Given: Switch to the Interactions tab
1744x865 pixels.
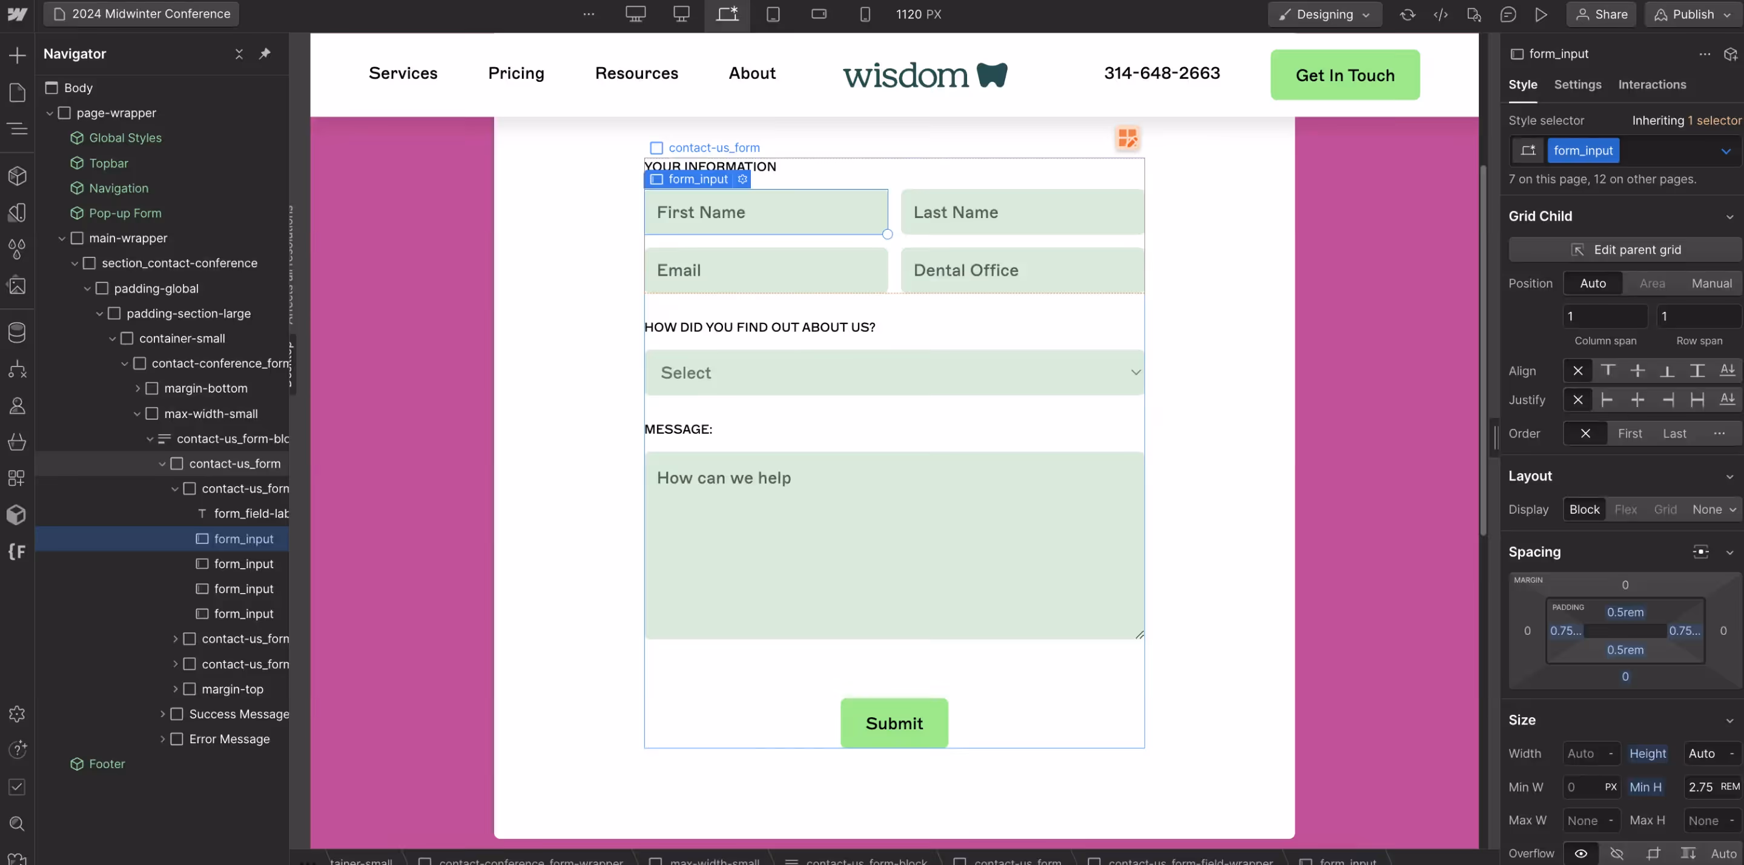Looking at the screenshot, I should click(x=1652, y=85).
